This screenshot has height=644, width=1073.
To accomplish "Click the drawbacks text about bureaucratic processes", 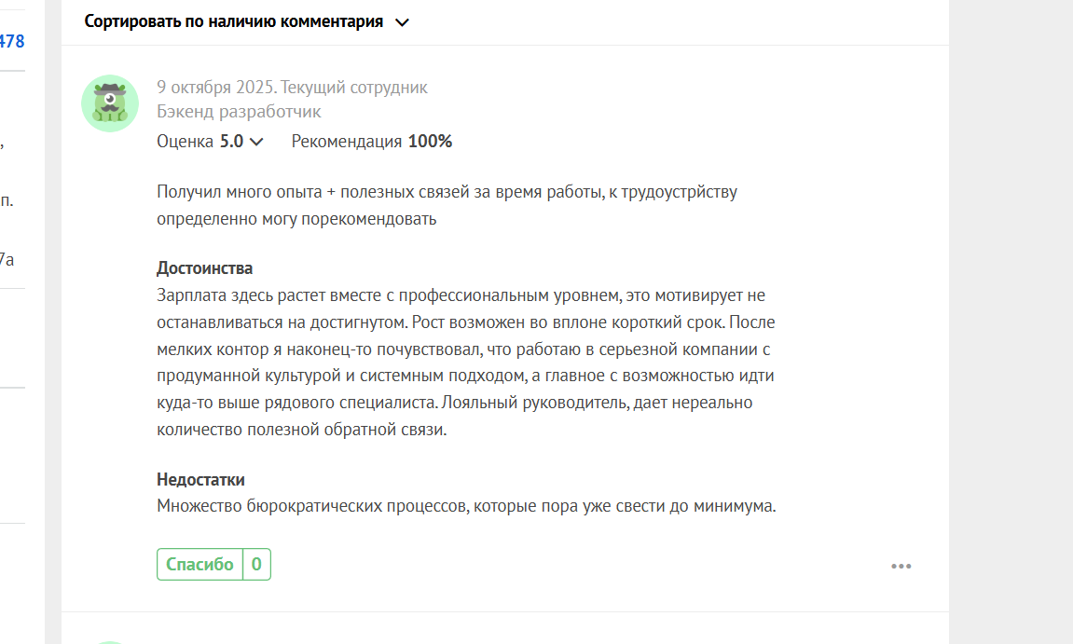I will [x=466, y=507].
